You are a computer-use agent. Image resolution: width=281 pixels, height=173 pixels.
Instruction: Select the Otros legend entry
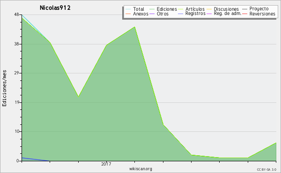pos(159,14)
